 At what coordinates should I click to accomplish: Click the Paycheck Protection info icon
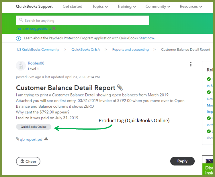tap(19, 38)
